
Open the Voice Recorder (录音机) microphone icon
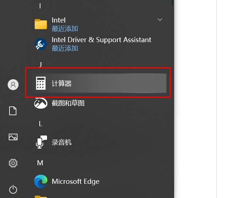pos(41,142)
